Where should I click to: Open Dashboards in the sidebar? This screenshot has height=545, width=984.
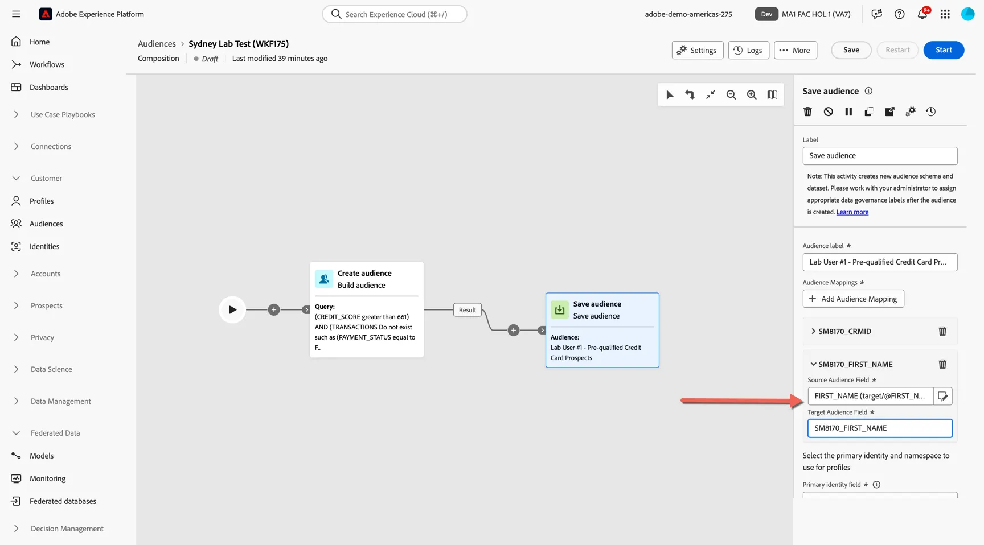coord(48,88)
